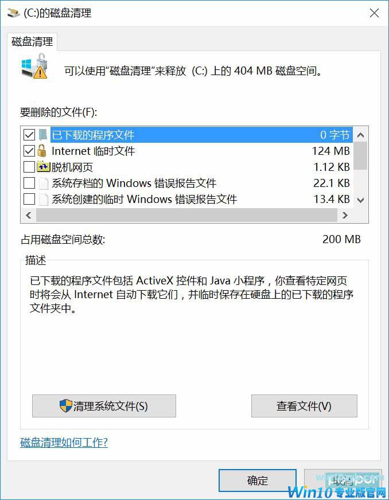Click the file list scroll up arrow
The height and width of the screenshot is (500, 389).
point(360,135)
